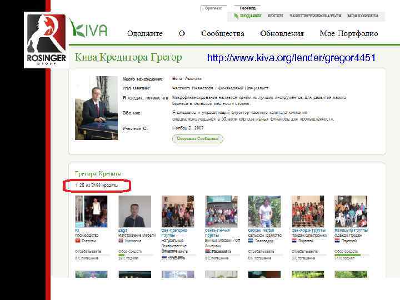The height and width of the screenshot is (300, 400).
Task: Open the Санта-Лючия Группы photo
Action: pos(221,212)
